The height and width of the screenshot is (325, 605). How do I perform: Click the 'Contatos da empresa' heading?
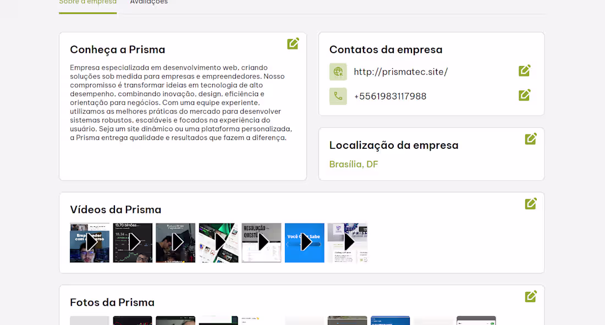[x=386, y=49]
